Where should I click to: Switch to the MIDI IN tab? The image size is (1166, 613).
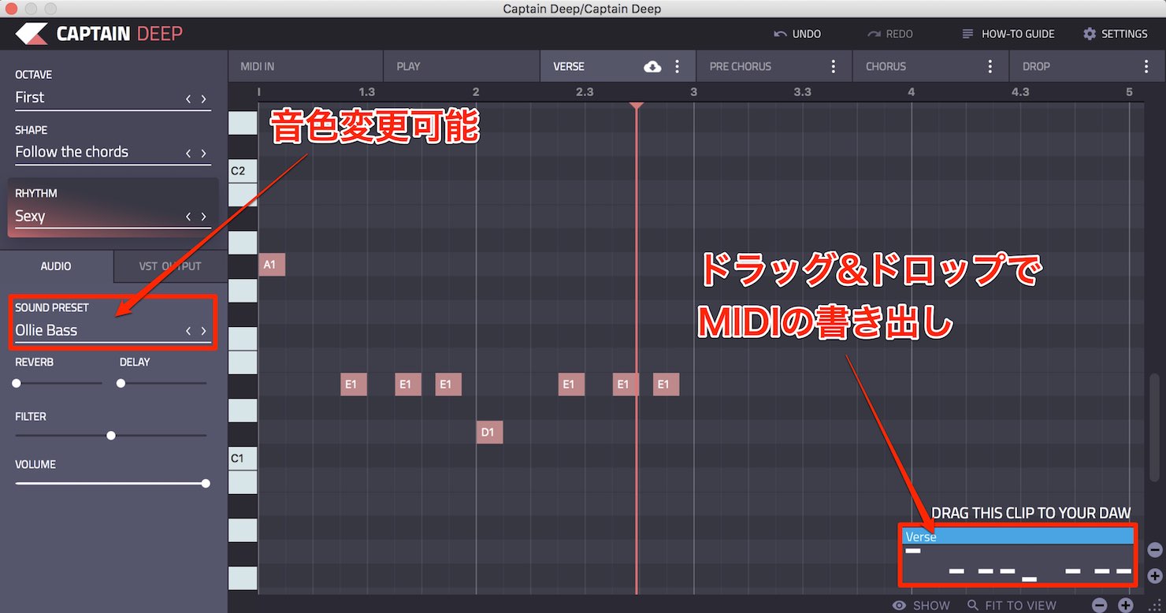pyautogui.click(x=306, y=66)
